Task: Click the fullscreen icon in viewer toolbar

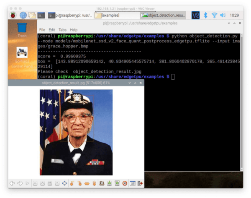Action: click(64, 183)
